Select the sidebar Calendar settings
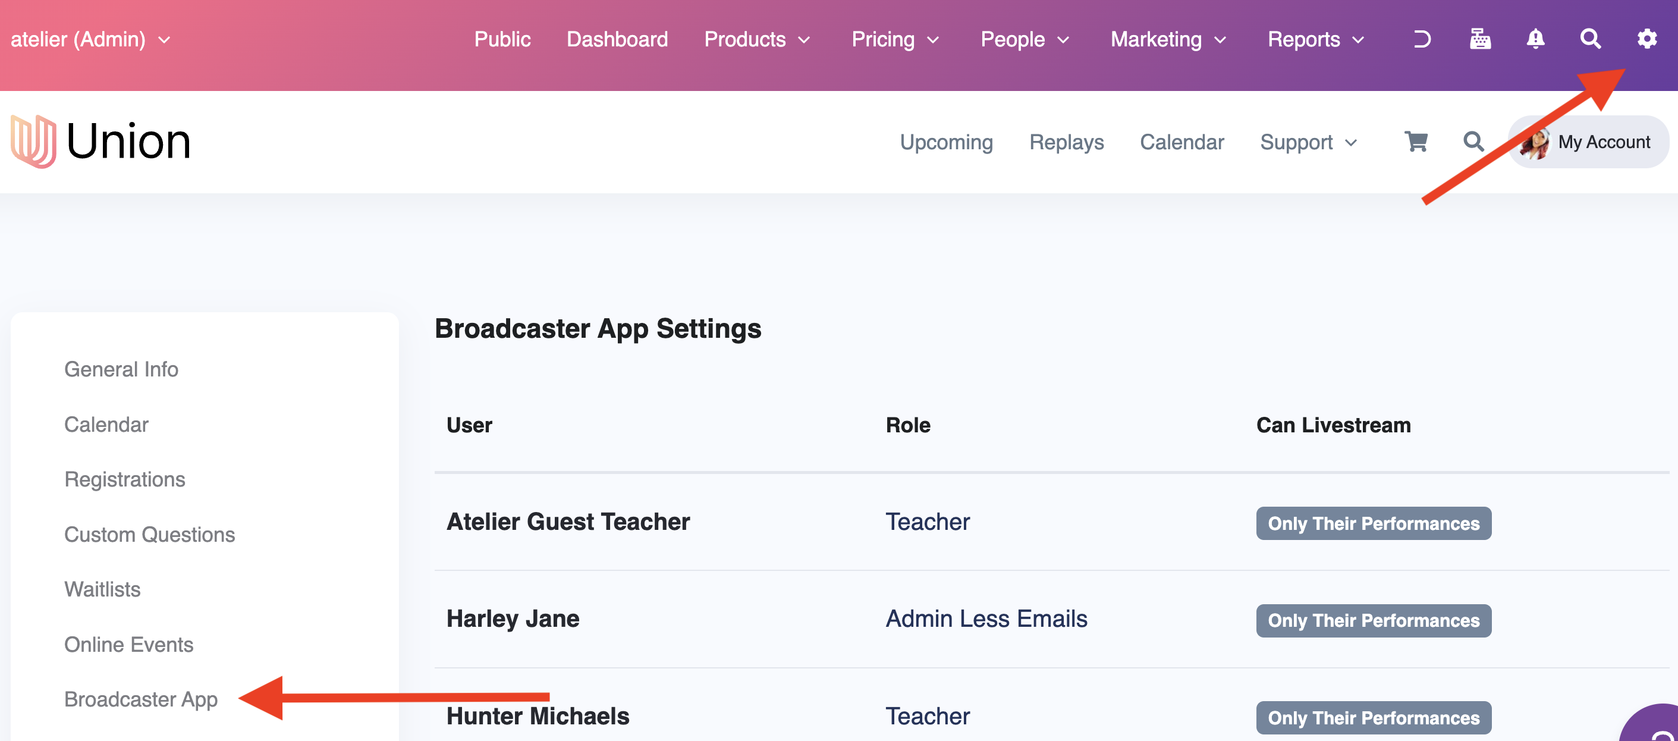1678x741 pixels. point(106,424)
